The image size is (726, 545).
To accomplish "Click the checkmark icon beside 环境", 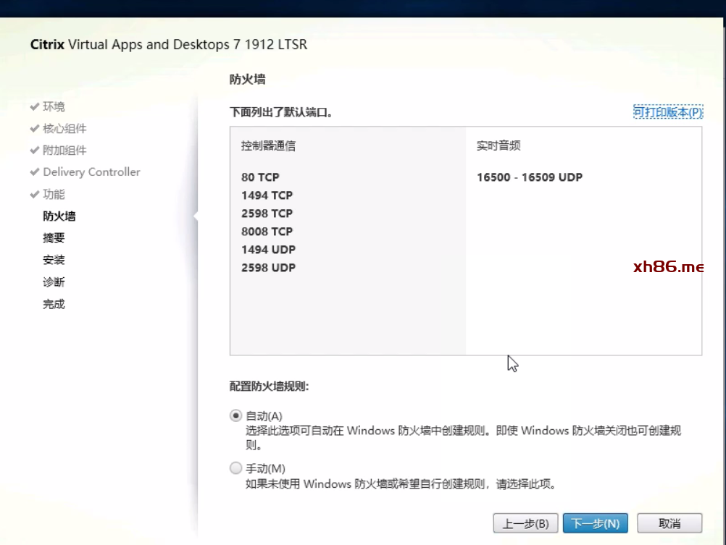I will pyautogui.click(x=34, y=106).
